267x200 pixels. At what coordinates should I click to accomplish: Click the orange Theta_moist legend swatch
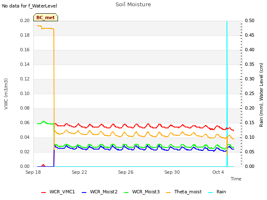[x=169, y=192]
